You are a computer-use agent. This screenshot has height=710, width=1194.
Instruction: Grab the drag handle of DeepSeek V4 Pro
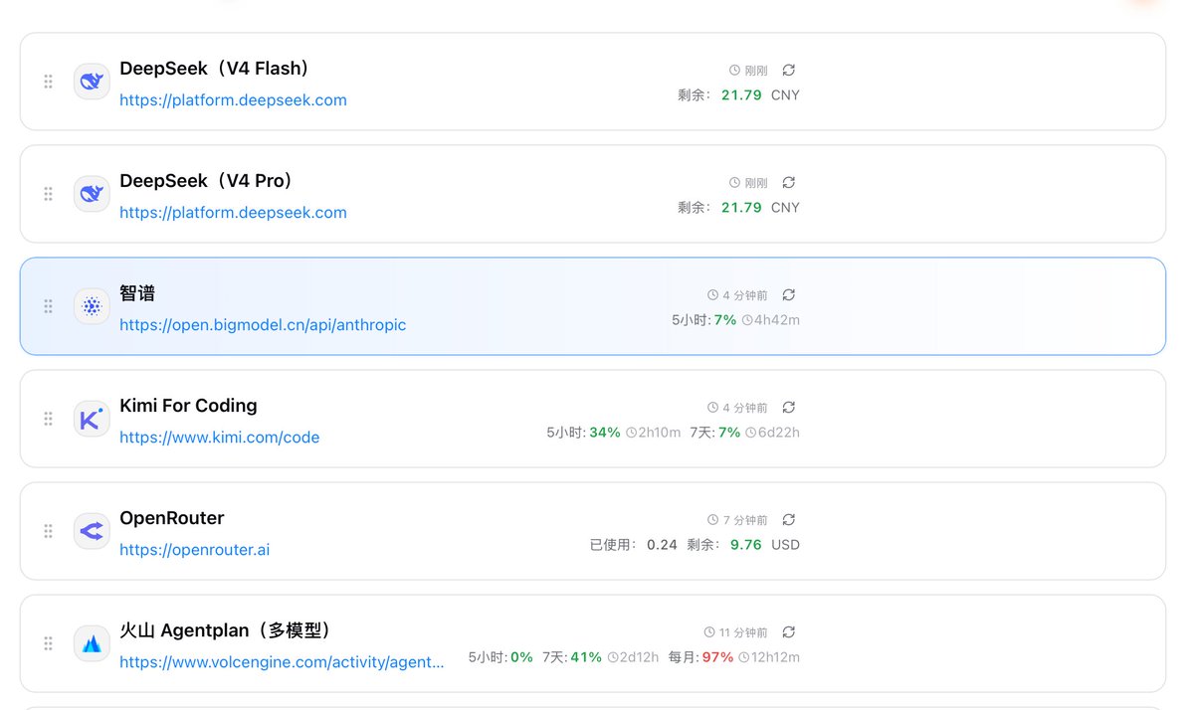48,194
